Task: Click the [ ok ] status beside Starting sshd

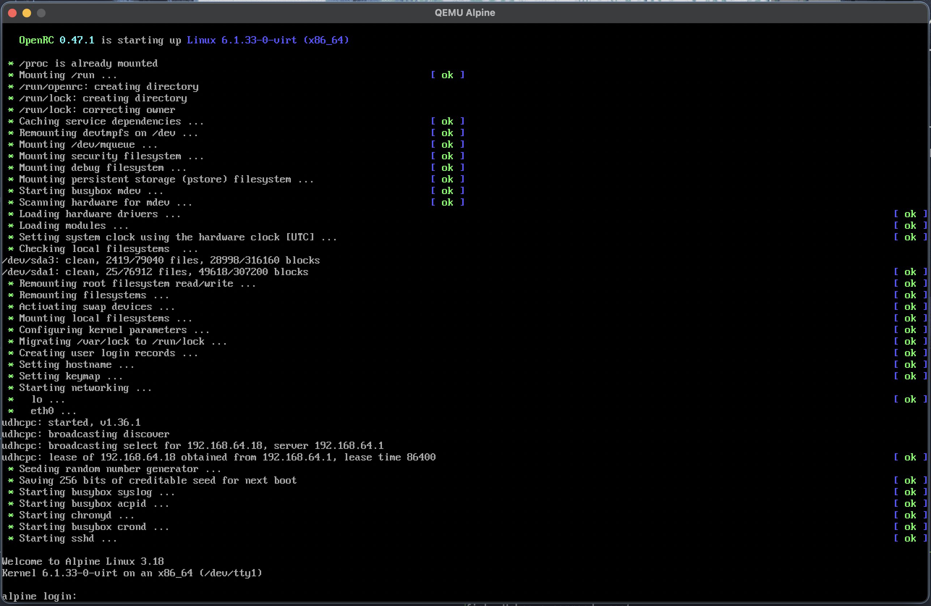Action: [x=910, y=538]
